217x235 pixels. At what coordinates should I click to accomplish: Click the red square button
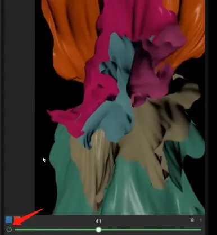click(17, 220)
